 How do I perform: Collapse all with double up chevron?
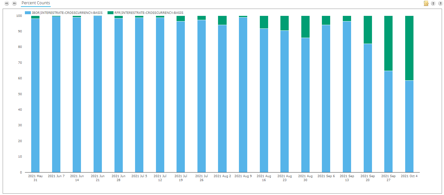click(440, 3)
